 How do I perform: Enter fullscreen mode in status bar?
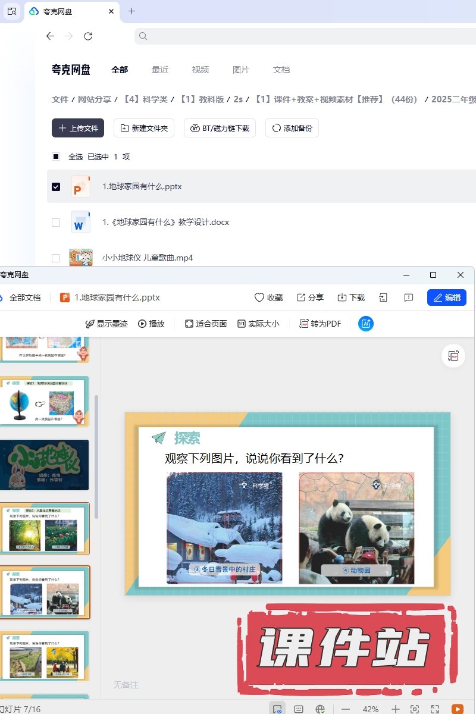click(x=435, y=709)
